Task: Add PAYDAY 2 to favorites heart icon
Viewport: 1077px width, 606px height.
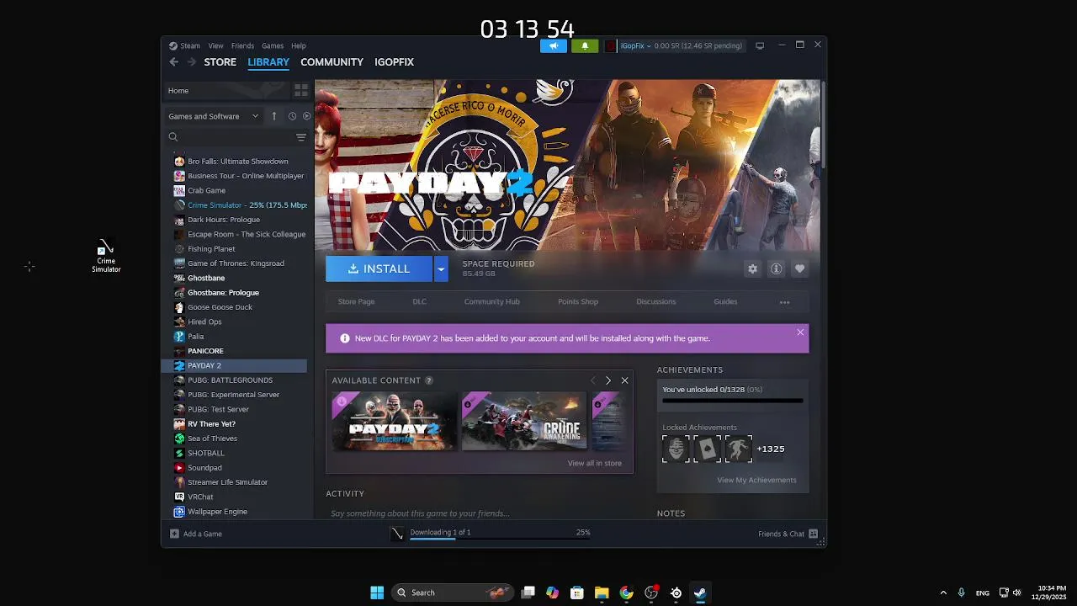Action: [x=799, y=268]
